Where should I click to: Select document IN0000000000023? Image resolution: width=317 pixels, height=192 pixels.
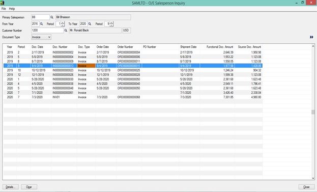pos(63,70)
